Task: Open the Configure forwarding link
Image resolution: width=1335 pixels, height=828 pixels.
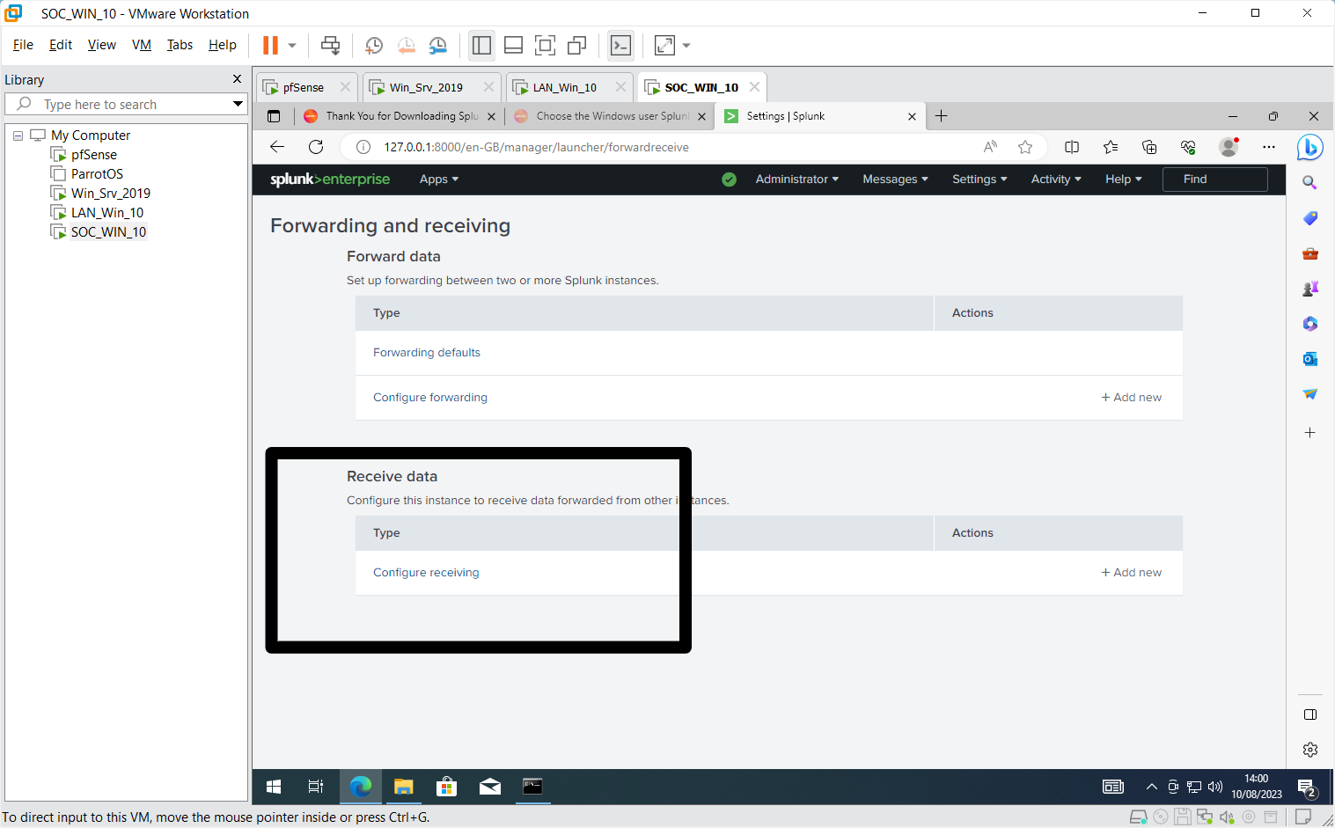Action: pos(430,398)
